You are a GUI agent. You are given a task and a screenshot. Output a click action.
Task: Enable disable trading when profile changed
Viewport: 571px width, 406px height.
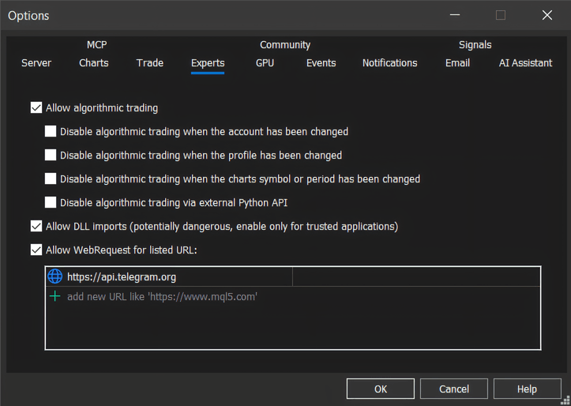(x=51, y=155)
